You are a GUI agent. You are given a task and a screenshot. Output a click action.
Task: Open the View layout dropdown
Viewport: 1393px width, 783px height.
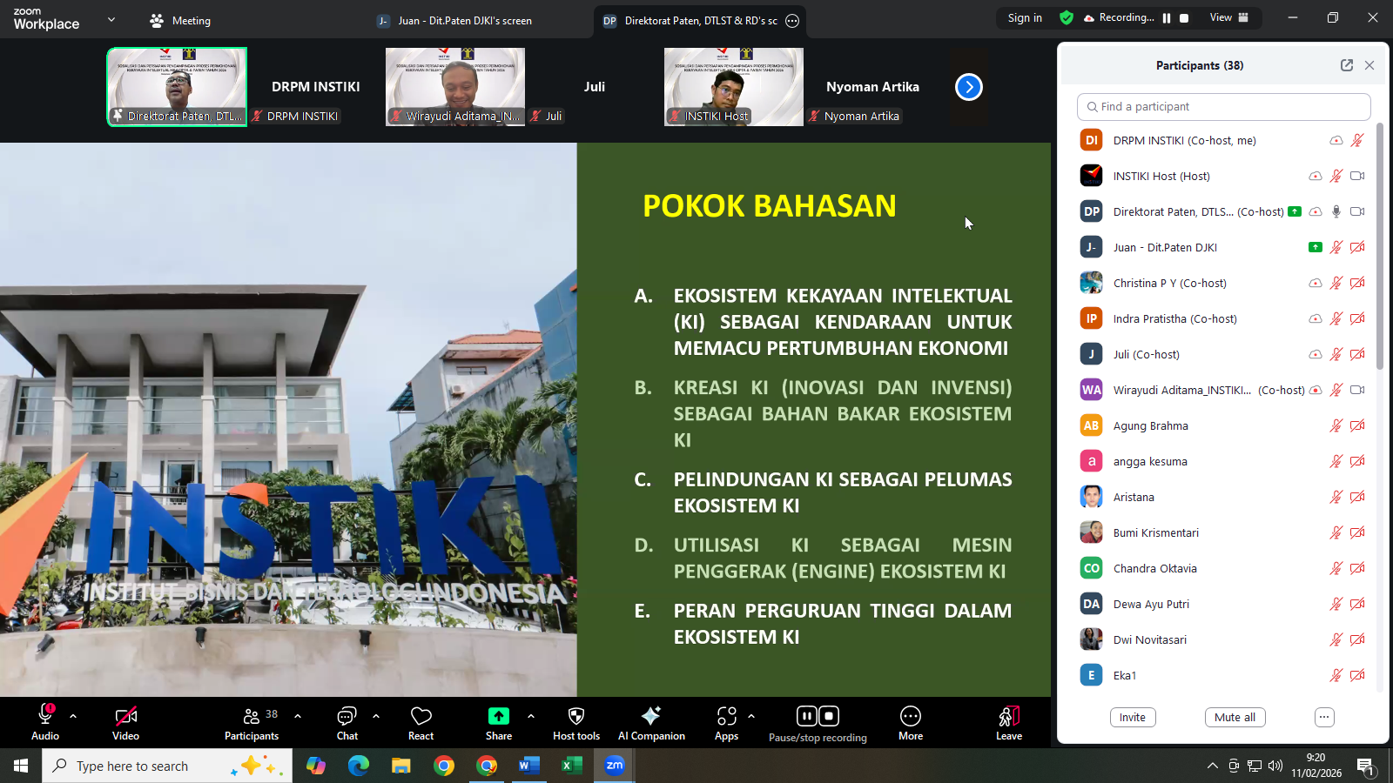[x=1228, y=18]
